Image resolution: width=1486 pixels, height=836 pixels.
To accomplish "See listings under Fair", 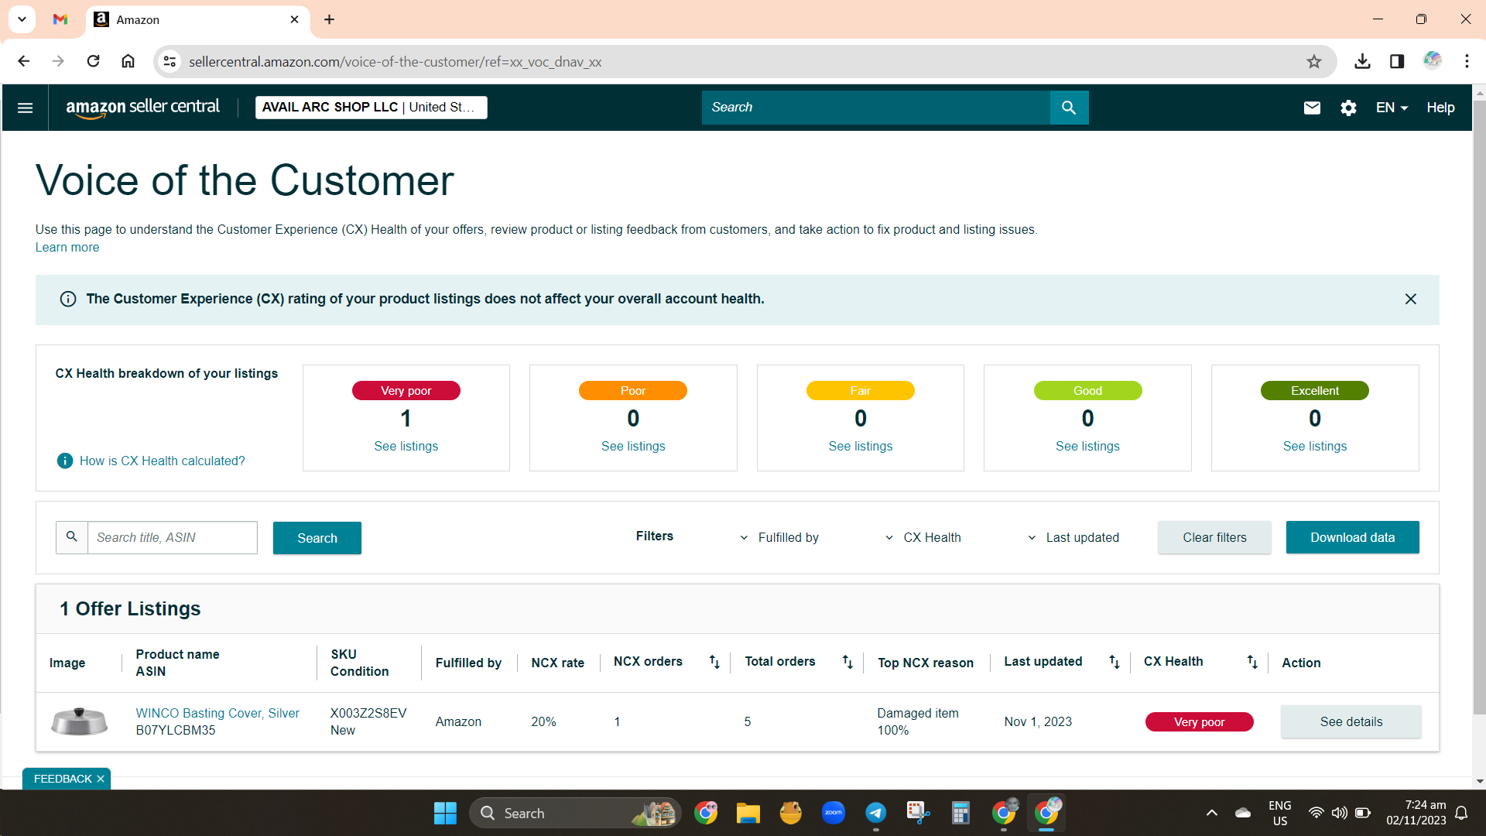I will 861,446.
